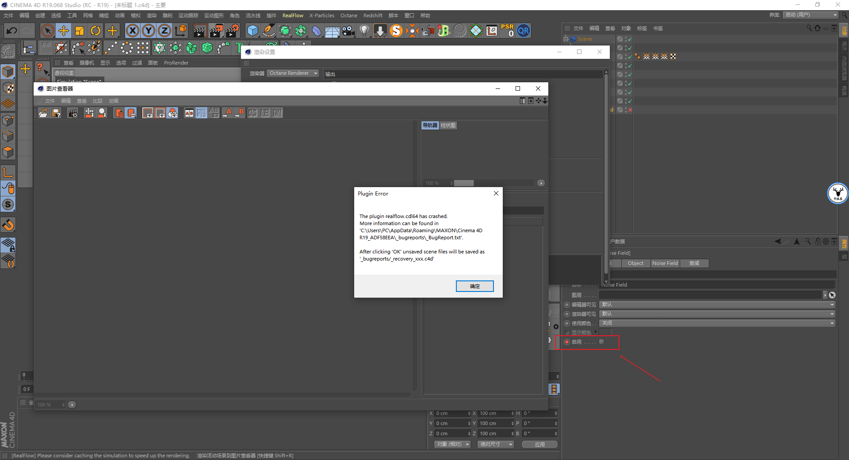Collapse the Scene tree node
Viewport: 849px width, 460px height.
click(566, 39)
